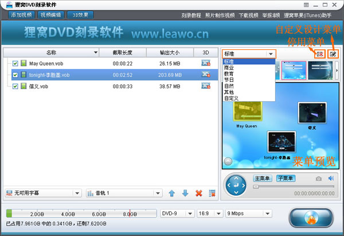Image resolution: width=344 pixels, height=236 pixels.
Task: Click the 添加视频 add video button
Action: [x=21, y=15]
